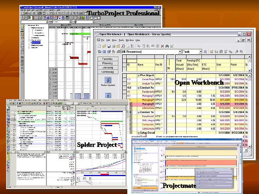The image size is (259, 194).
Task: Open the Tools menu in Open Workbench
Action: 121,40
